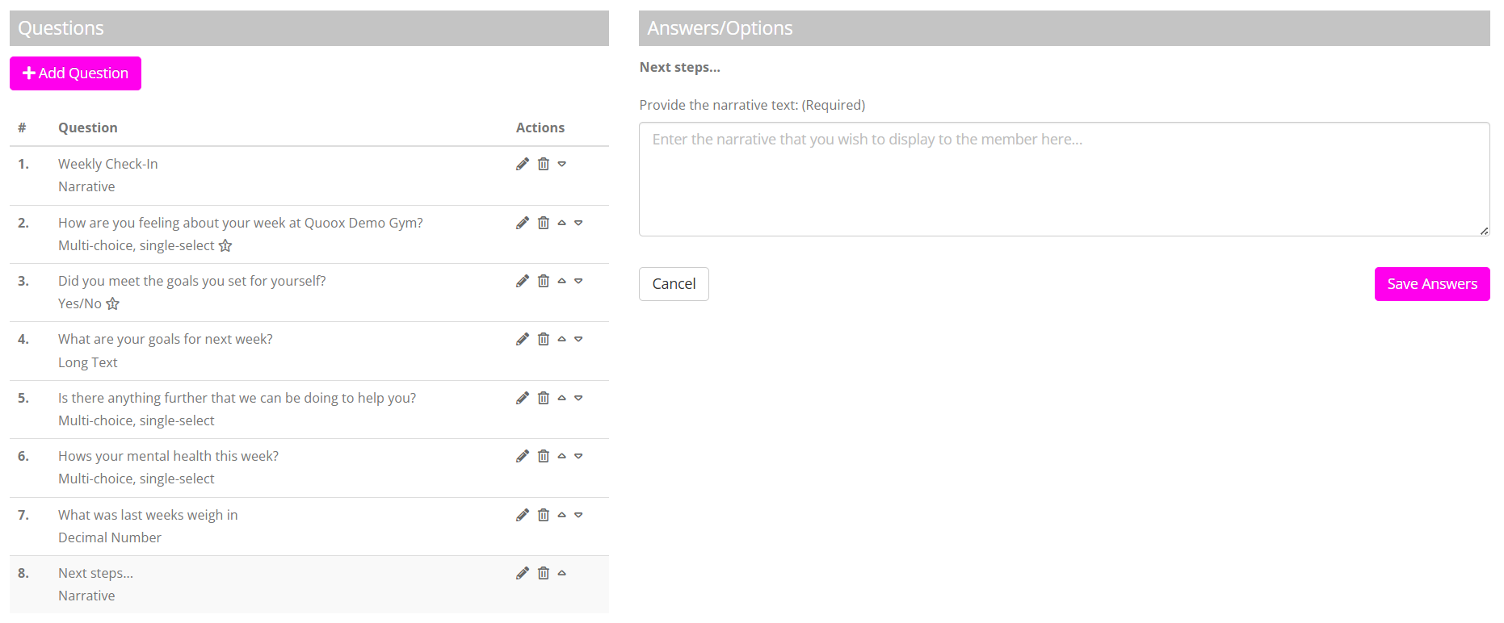The image size is (1504, 623).
Task: Delete the goals met Yes/No question
Action: [x=544, y=281]
